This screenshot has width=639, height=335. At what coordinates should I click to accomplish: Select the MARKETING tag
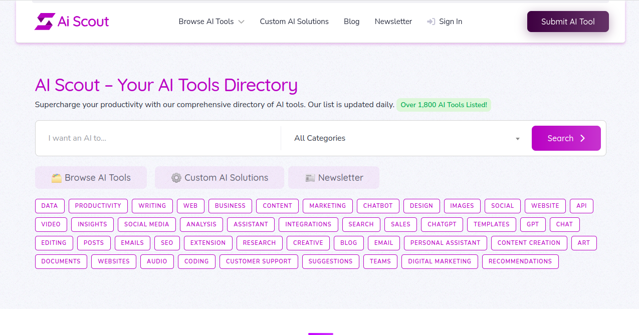pos(328,206)
